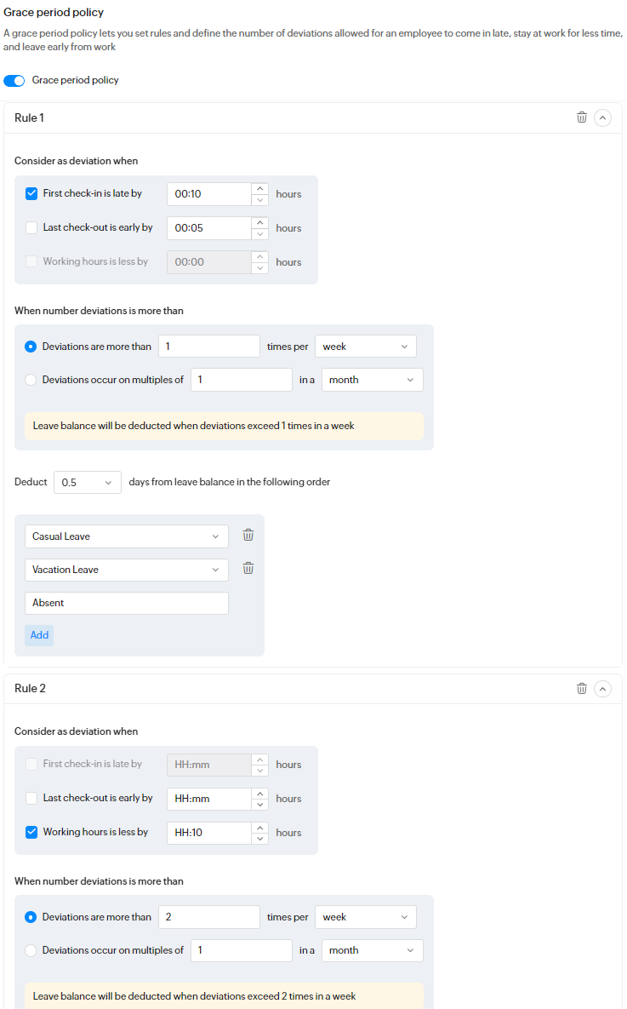This screenshot has height=1009, width=627.
Task: Decrease Rule 1 last check-out early time
Action: click(260, 233)
